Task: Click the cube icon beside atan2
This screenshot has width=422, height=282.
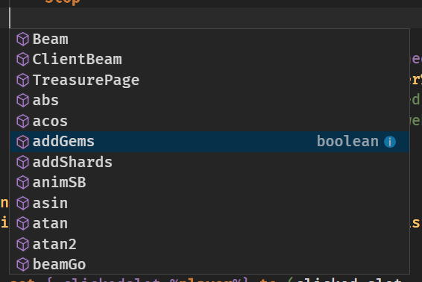Action: click(22, 244)
